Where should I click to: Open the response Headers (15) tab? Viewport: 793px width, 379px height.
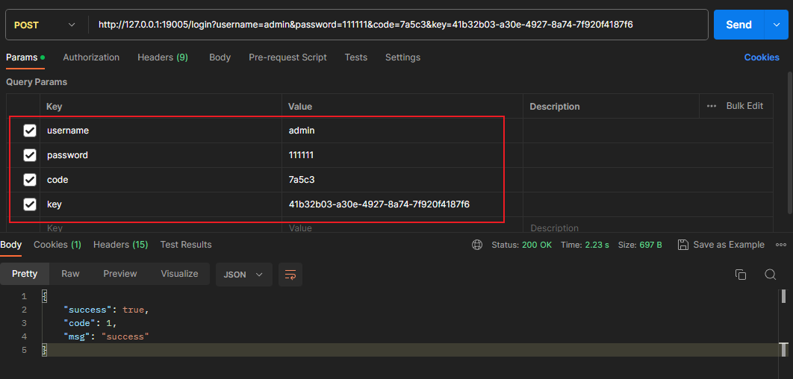coord(120,245)
